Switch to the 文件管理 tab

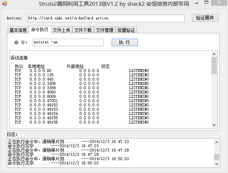(105, 30)
